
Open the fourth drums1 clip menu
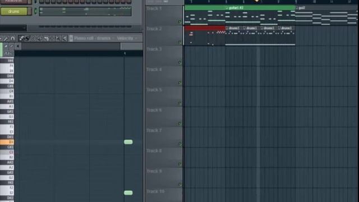(279, 28)
